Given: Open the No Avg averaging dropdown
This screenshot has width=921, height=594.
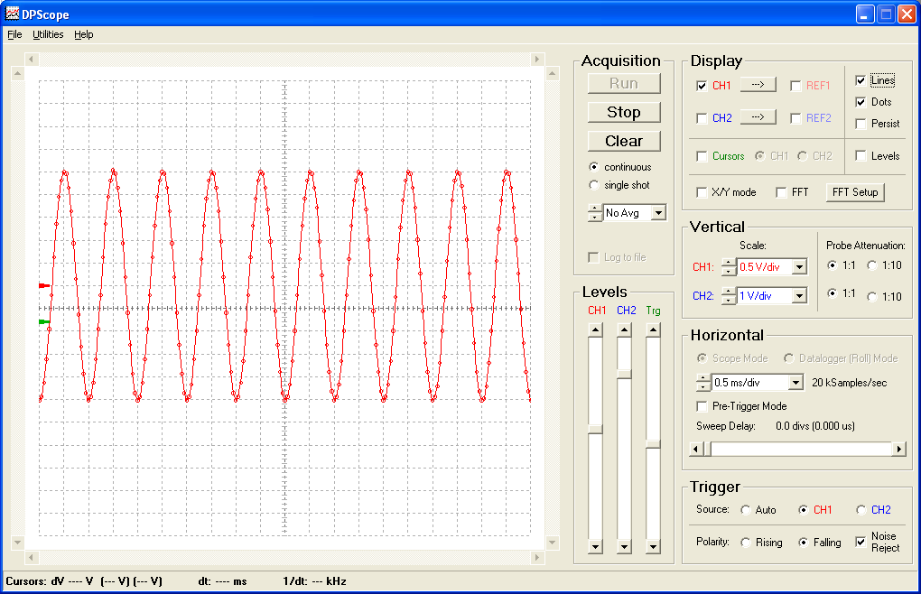Looking at the screenshot, I should [x=658, y=212].
